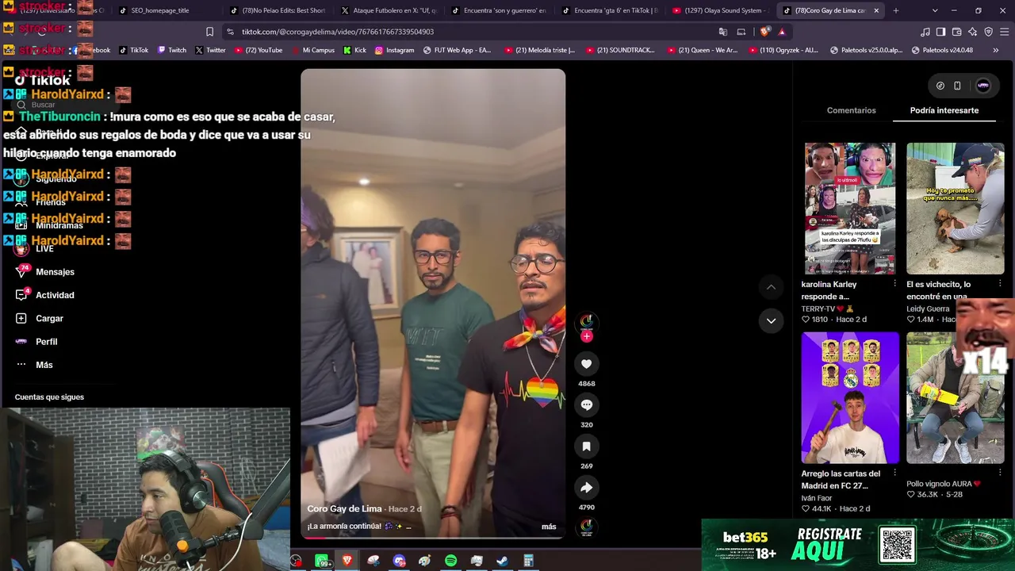Switch to the Comentarios tab
This screenshot has height=571, width=1015.
(x=851, y=110)
